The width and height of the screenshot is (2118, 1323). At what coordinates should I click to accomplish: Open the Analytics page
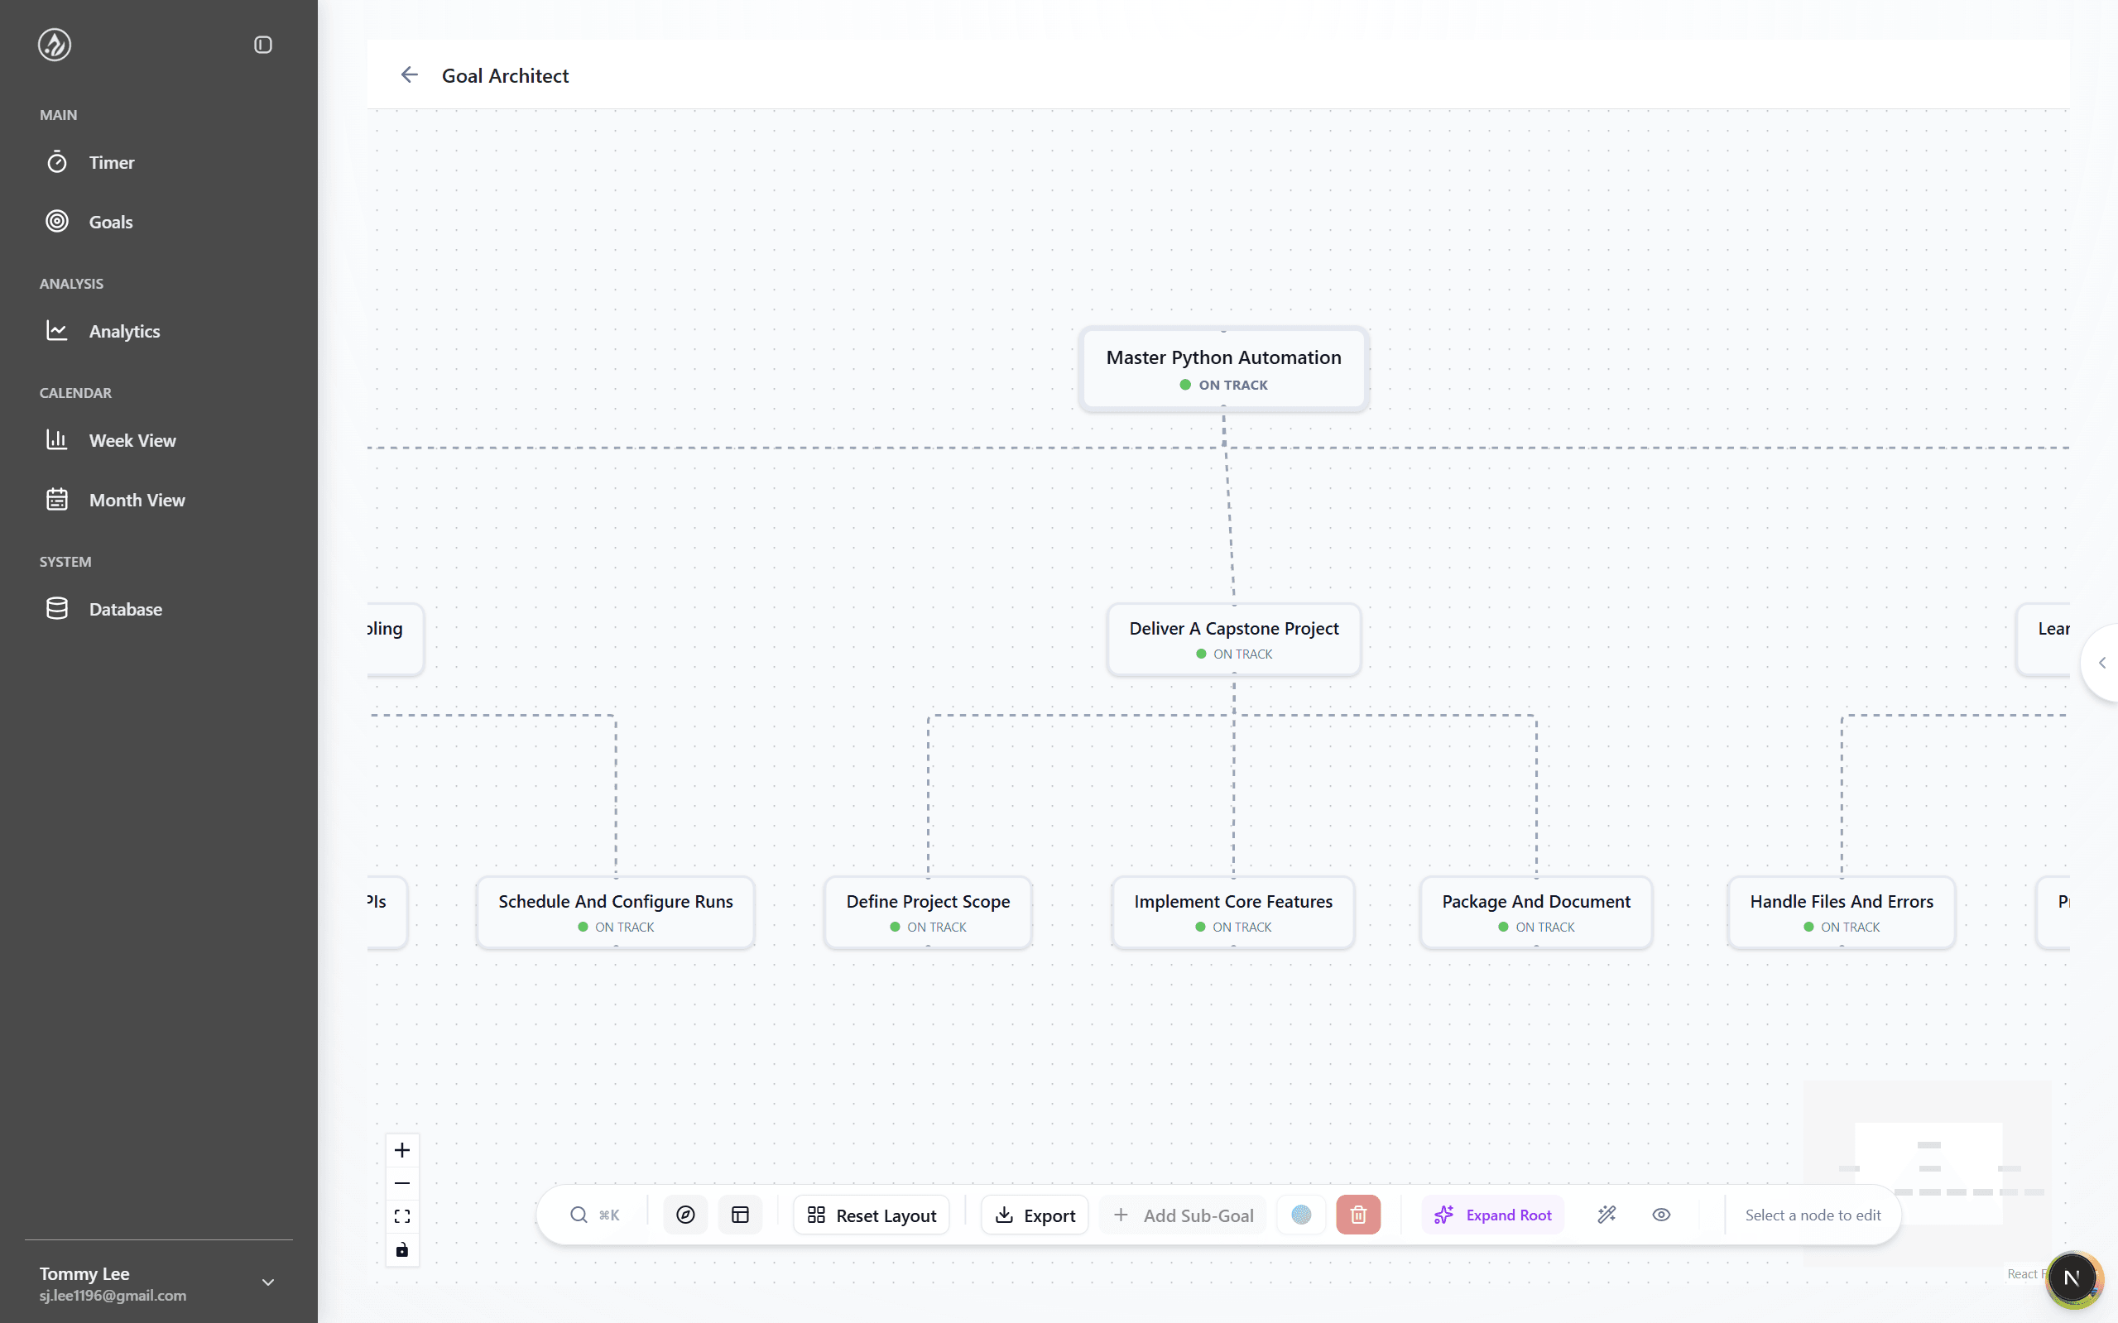click(124, 331)
